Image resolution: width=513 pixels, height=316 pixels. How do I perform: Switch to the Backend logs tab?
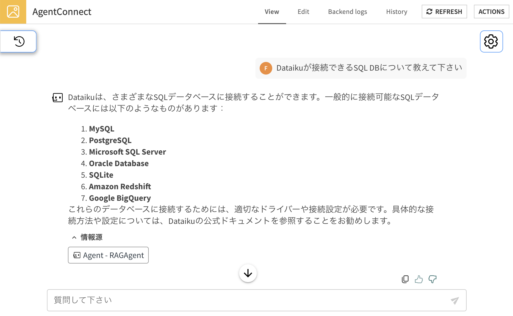347,12
